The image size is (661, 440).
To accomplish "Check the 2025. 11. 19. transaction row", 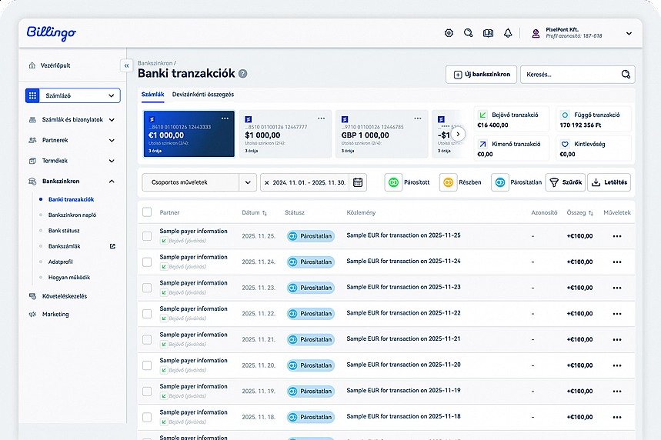I will [147, 391].
